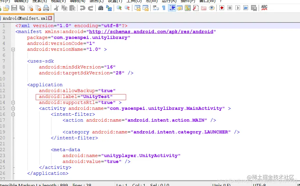Stop macro recording
This screenshot has width=300, height=186.
click(230, 8)
